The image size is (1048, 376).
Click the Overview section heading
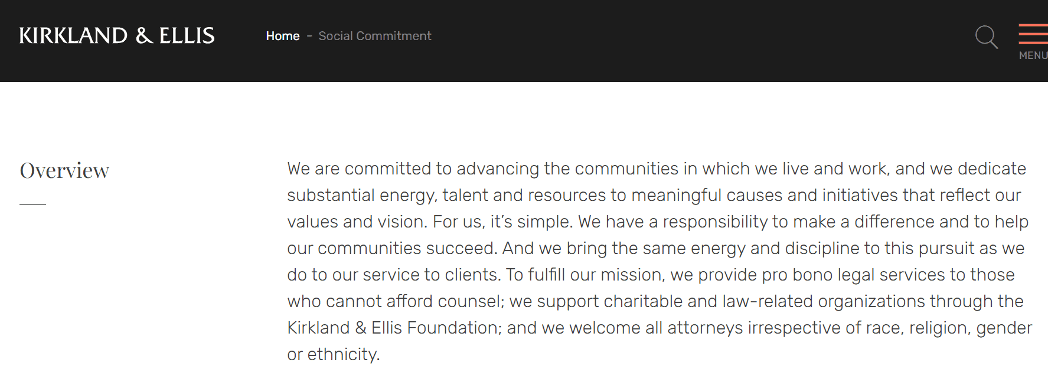coord(64,171)
